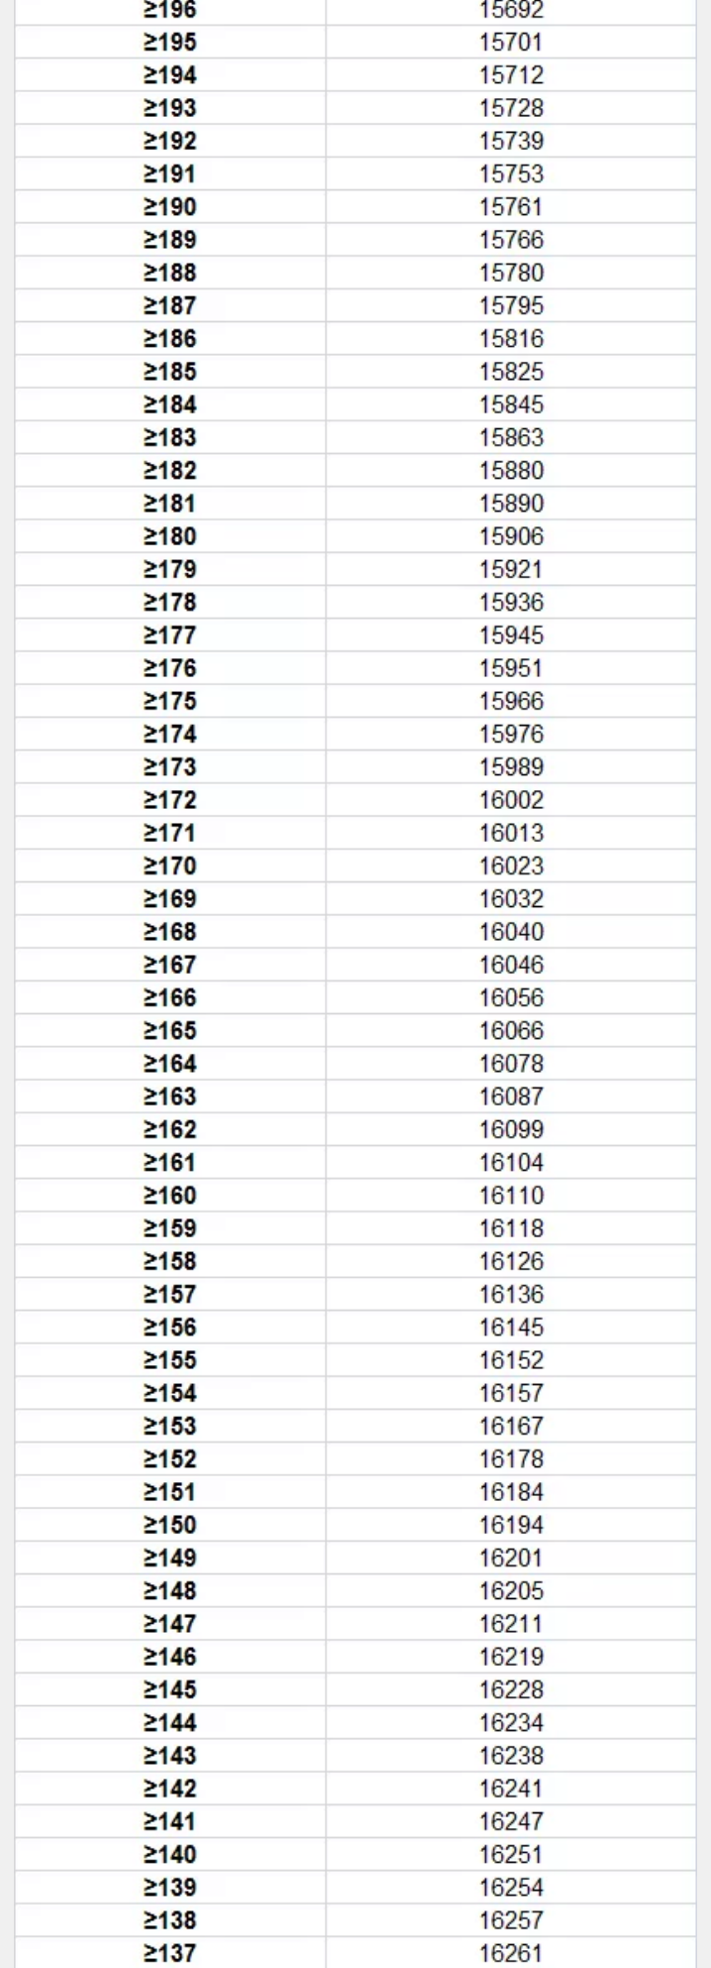The height and width of the screenshot is (1968, 711).
Task: Select the count 16002
Action: coord(511,800)
